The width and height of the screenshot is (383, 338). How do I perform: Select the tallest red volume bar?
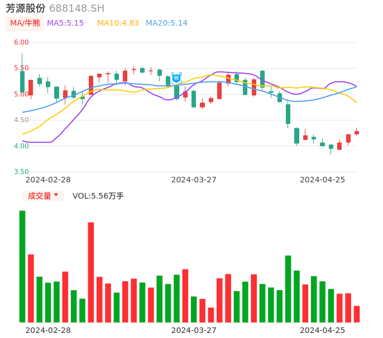(x=91, y=272)
